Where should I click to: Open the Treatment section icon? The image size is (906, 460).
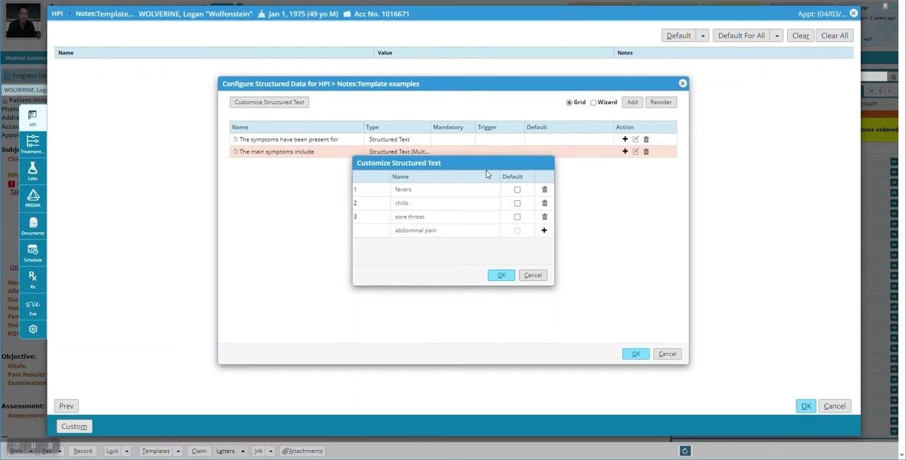(x=33, y=144)
